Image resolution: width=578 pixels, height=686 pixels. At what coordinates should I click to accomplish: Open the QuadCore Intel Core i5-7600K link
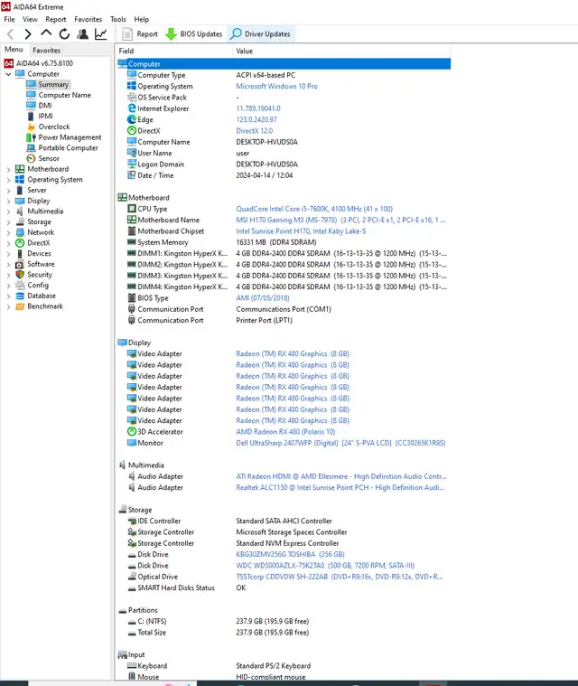(x=314, y=209)
